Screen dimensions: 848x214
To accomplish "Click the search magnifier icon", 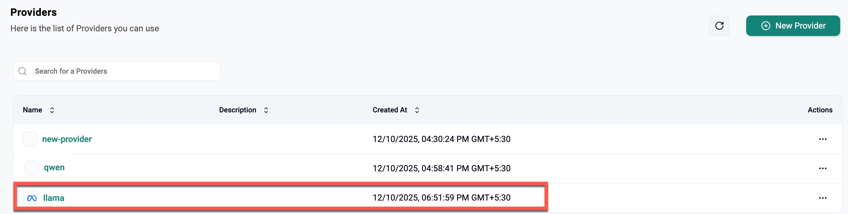I will (23, 71).
